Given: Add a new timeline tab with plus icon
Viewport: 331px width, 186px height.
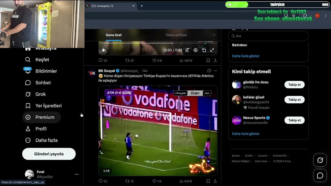Looking at the screenshot, I should tap(214, 35).
